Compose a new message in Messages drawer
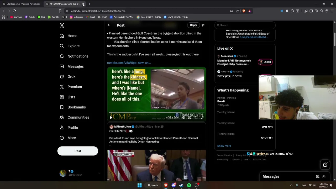 (x=318, y=177)
